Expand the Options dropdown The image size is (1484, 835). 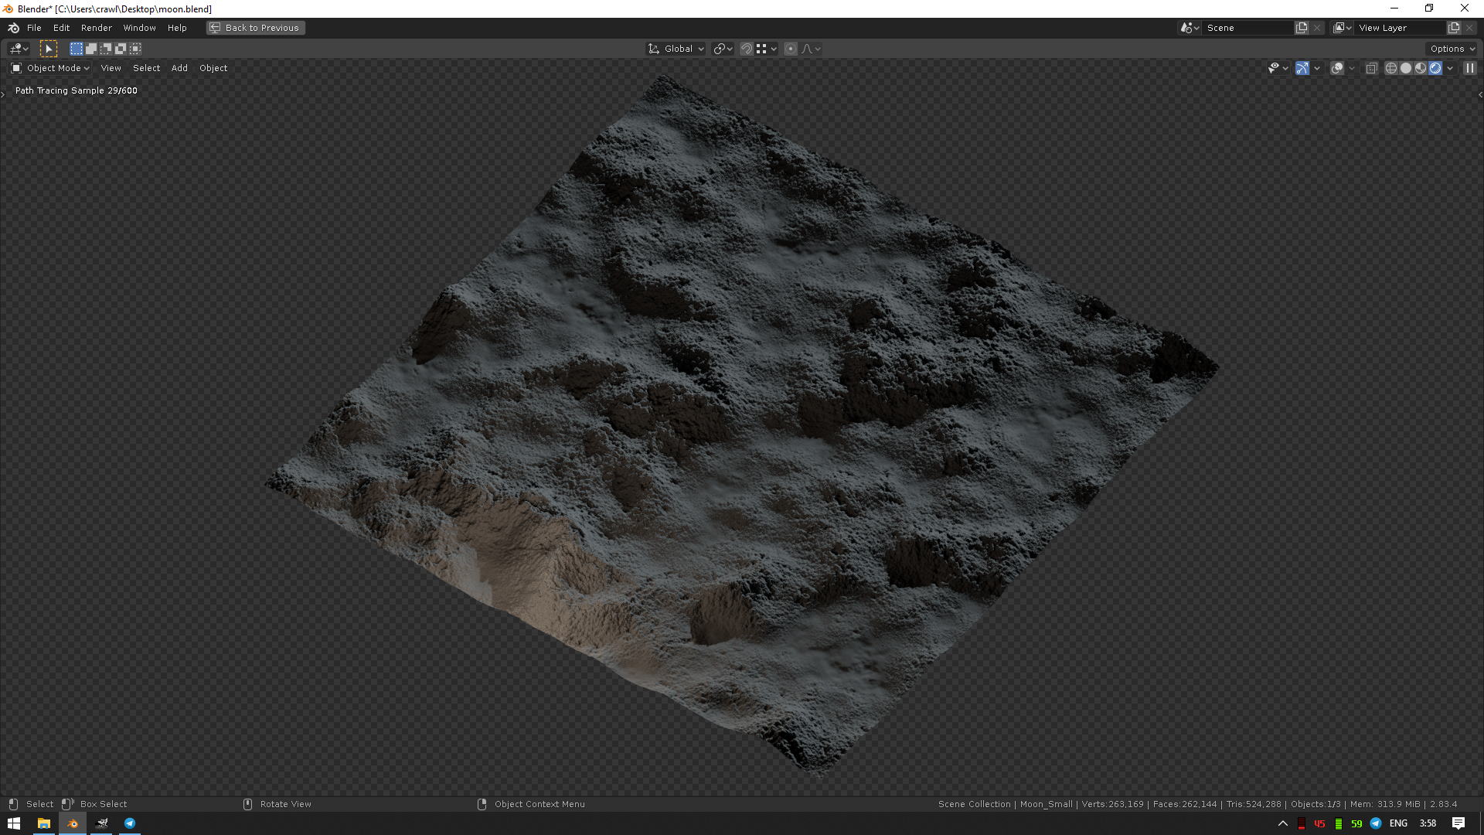1452,49
